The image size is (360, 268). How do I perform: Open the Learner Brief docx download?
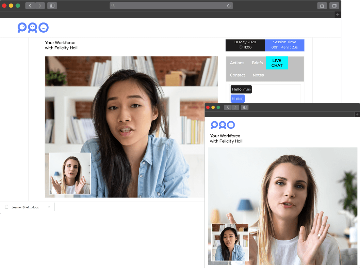coord(25,207)
